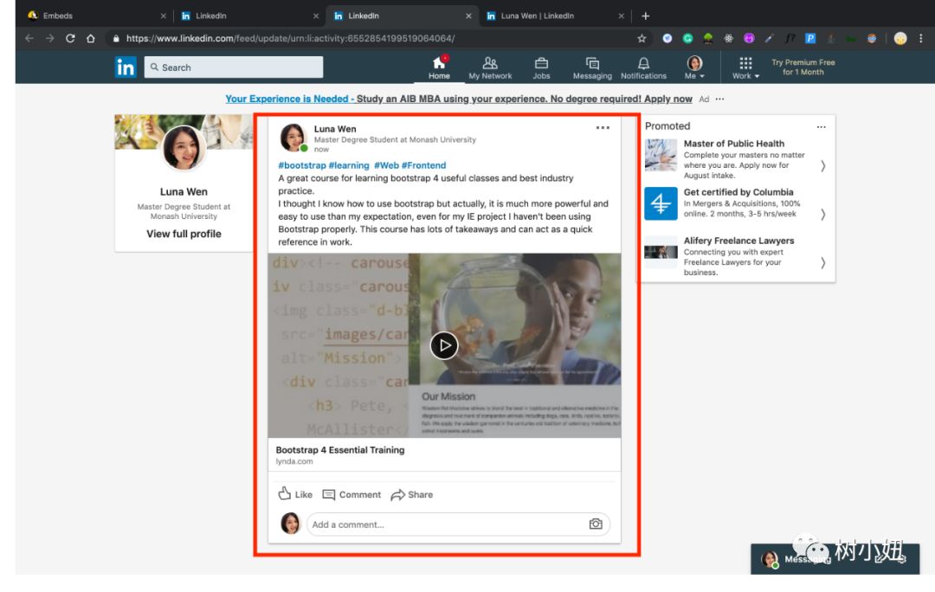935x592 pixels.
Task: Click Luna Wen's sidebar profile photo
Action: pos(184,148)
